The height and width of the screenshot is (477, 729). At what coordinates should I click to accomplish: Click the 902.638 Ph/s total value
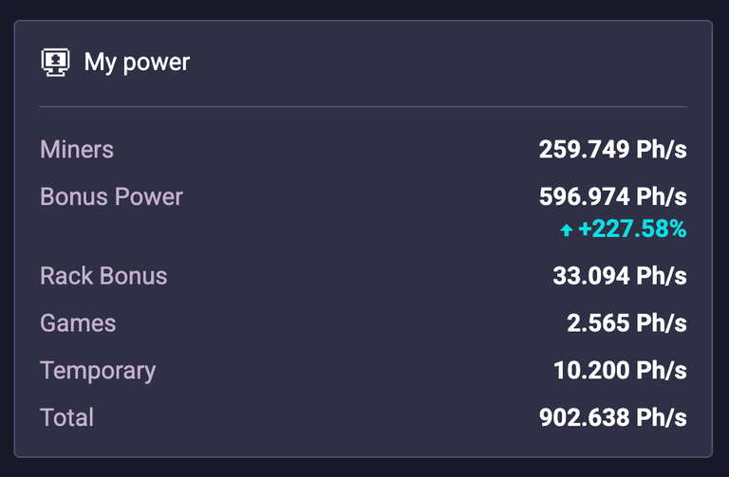coord(613,417)
